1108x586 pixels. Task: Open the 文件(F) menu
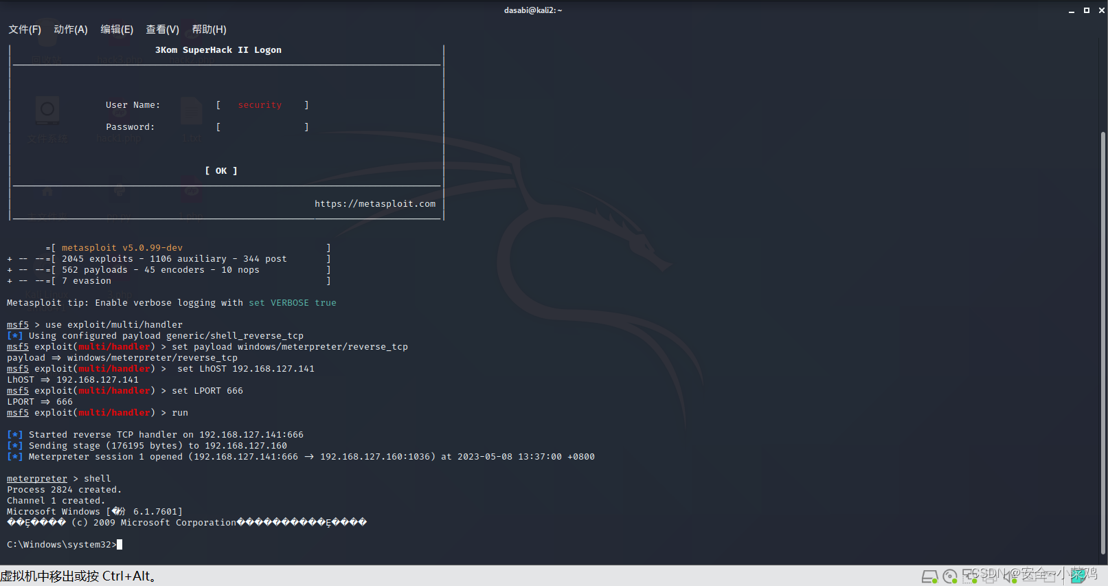coord(25,30)
